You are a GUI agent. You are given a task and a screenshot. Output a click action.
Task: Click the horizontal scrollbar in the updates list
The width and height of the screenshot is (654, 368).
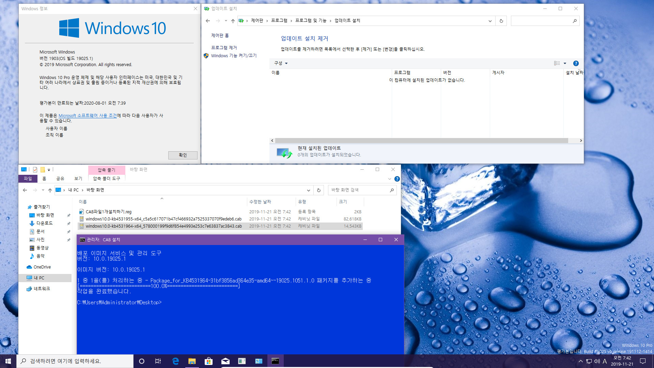click(x=421, y=141)
